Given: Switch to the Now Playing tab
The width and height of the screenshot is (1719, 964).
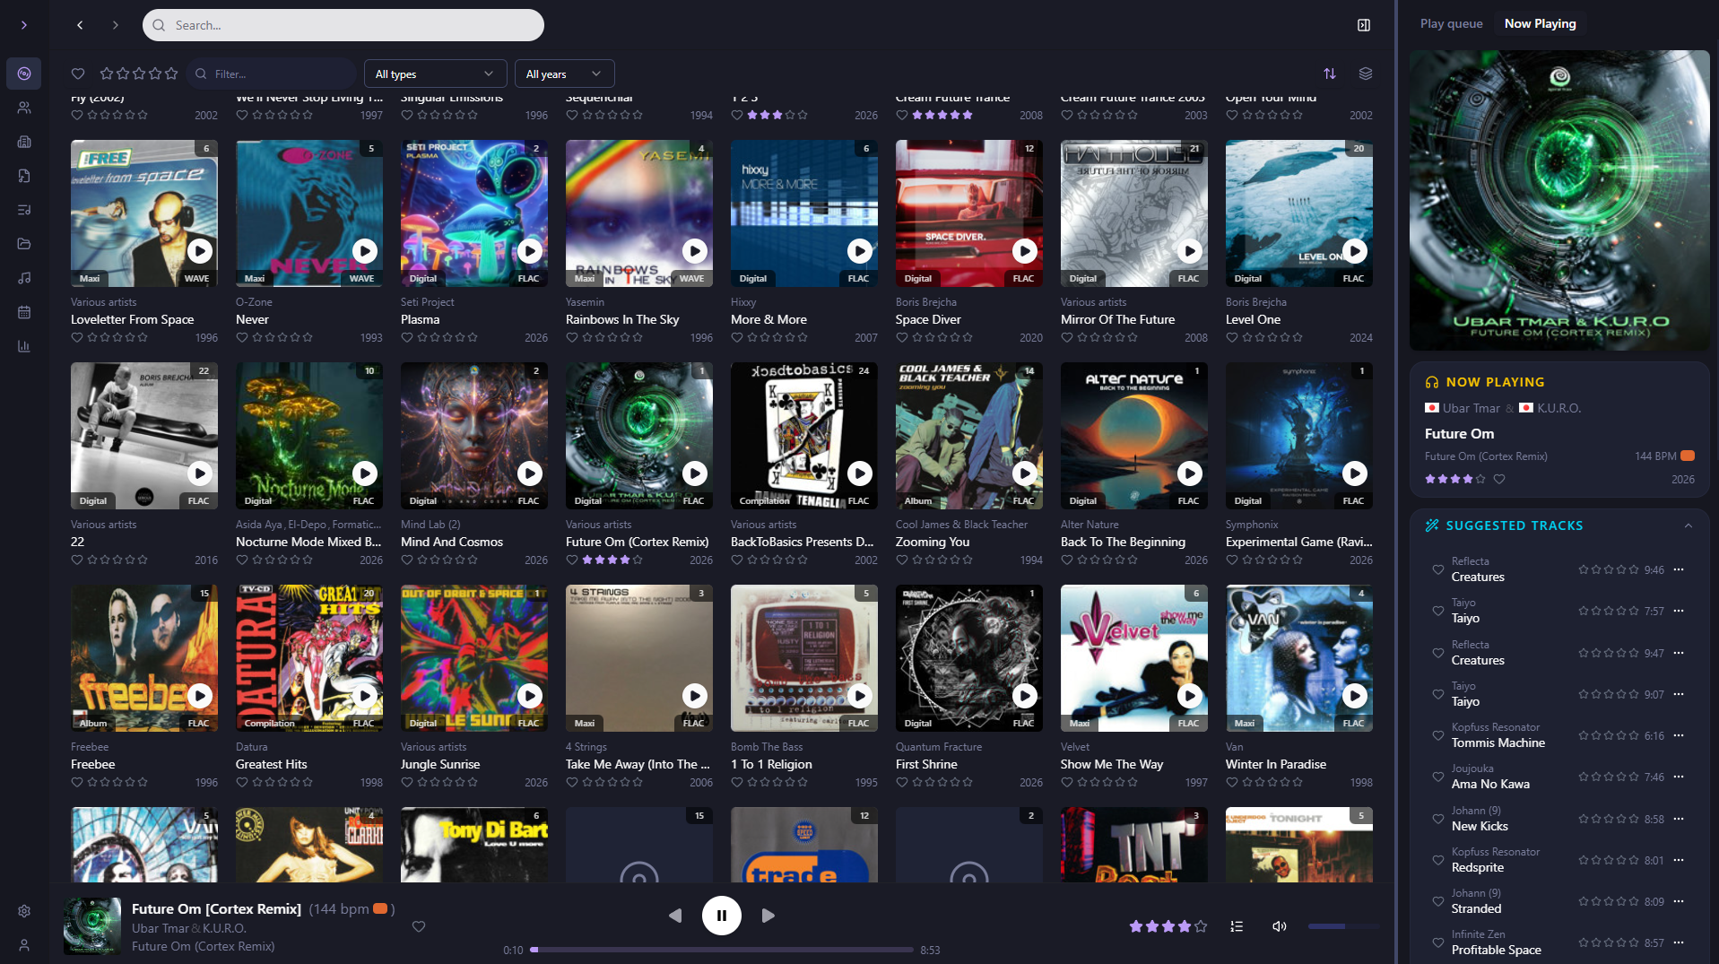Looking at the screenshot, I should (x=1540, y=23).
